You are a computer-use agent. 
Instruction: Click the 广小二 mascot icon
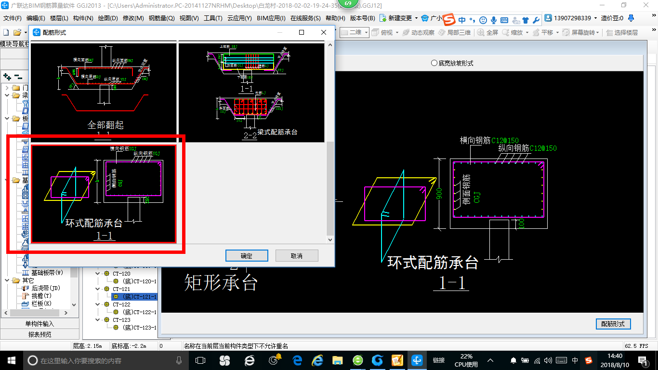click(x=425, y=18)
